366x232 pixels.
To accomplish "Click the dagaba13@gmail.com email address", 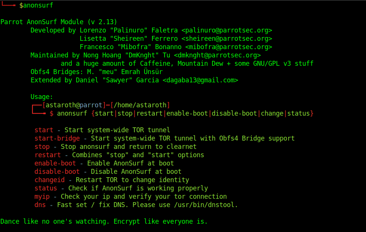I will [200, 80].
